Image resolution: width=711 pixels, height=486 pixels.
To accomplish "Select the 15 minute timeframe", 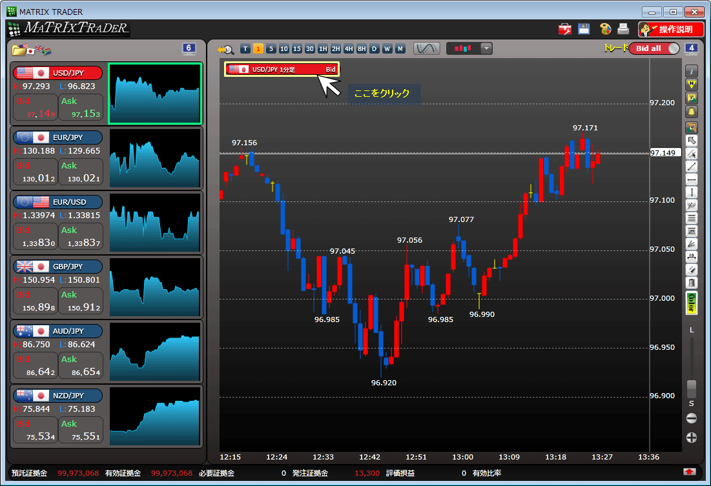I will [297, 48].
